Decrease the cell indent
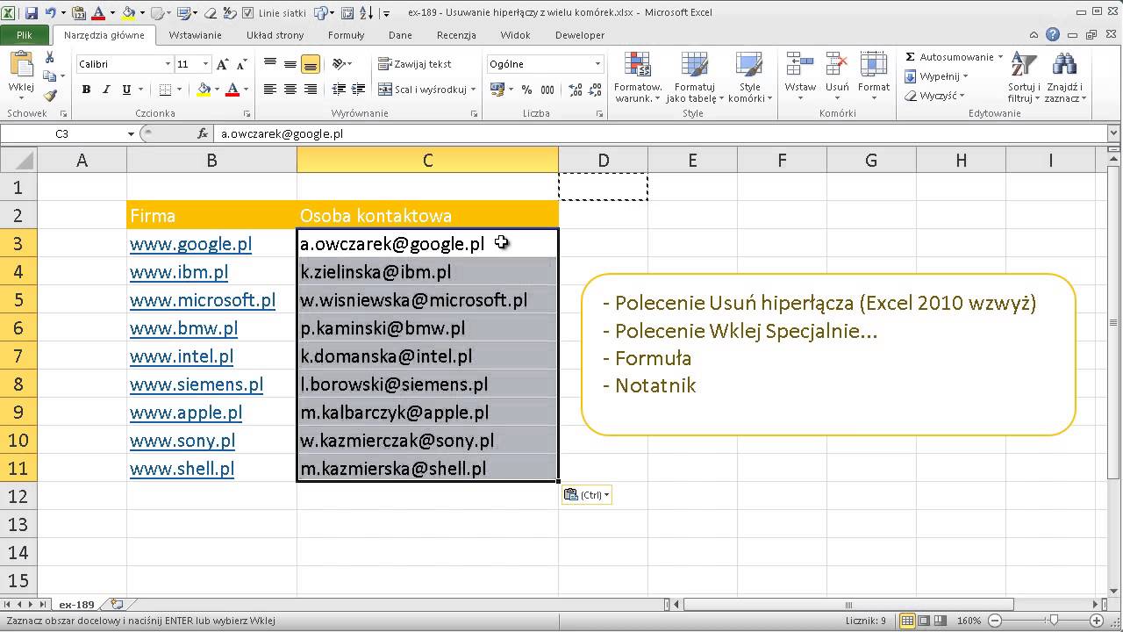The width and height of the screenshot is (1123, 632). pyautogui.click(x=340, y=90)
